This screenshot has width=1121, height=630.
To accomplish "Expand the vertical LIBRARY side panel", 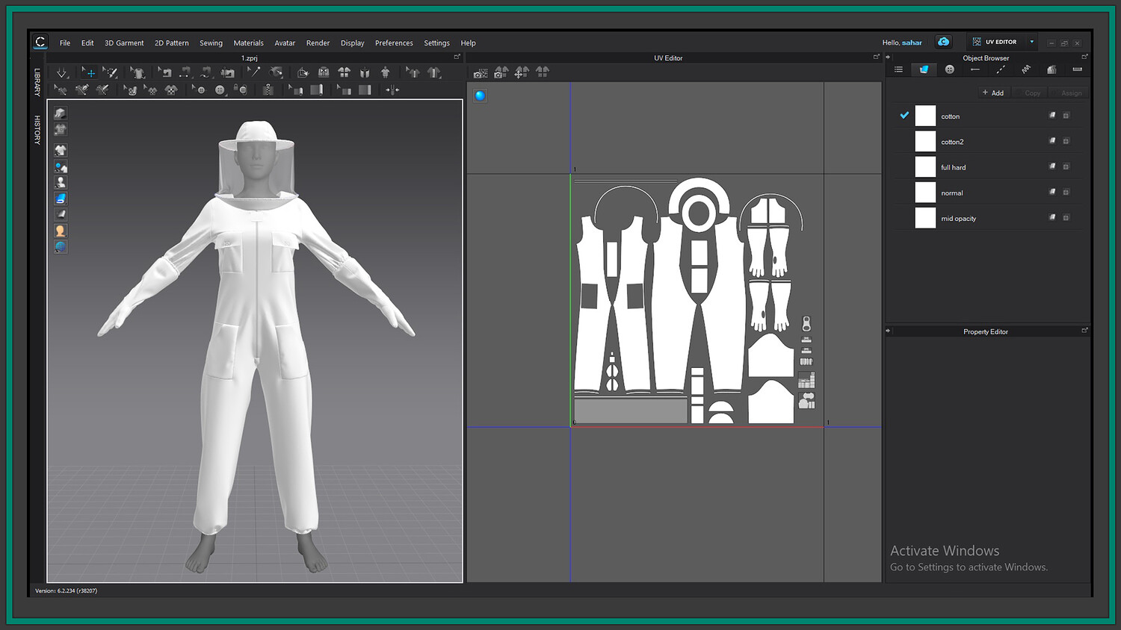I will (x=37, y=82).
